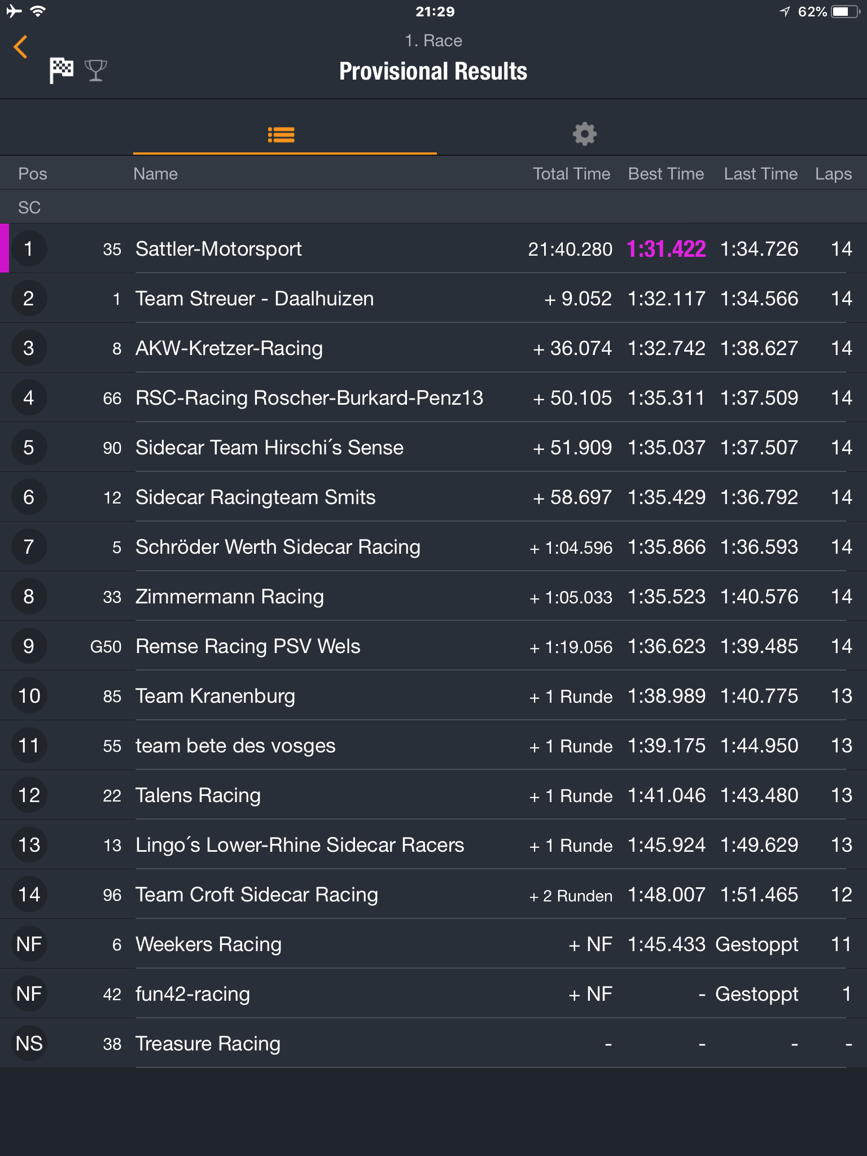Tap the SC class header row

coord(433,207)
